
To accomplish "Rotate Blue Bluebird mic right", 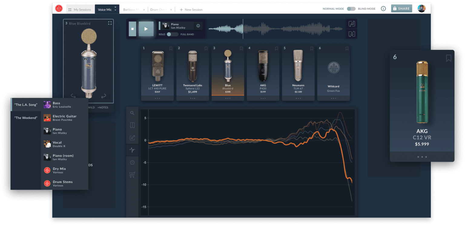I will coord(104,96).
